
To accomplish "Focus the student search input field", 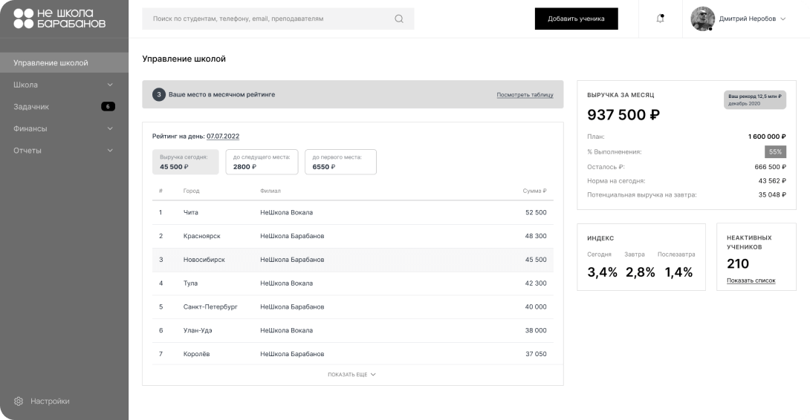I will [x=268, y=19].
